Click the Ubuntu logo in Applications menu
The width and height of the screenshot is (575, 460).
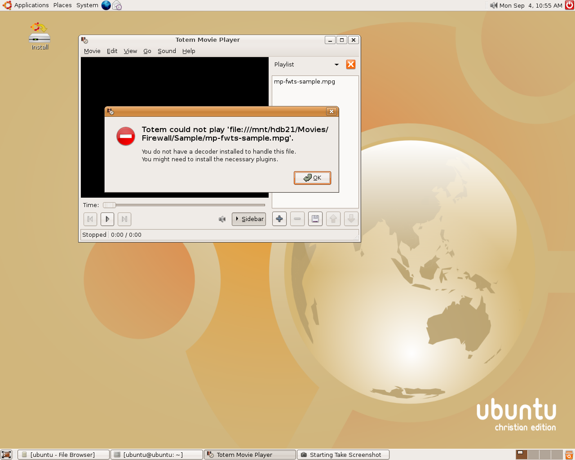[x=7, y=5]
